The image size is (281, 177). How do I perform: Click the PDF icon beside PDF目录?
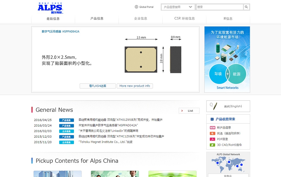(x=212, y=139)
